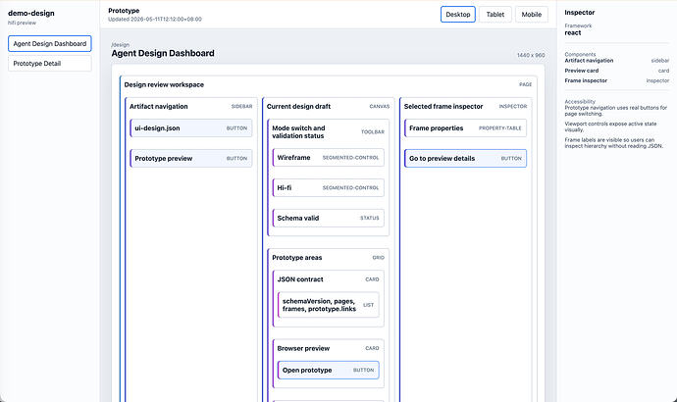Viewport: 677px width, 402px height.
Task: Switch to the Tablet viewport
Action: click(495, 15)
